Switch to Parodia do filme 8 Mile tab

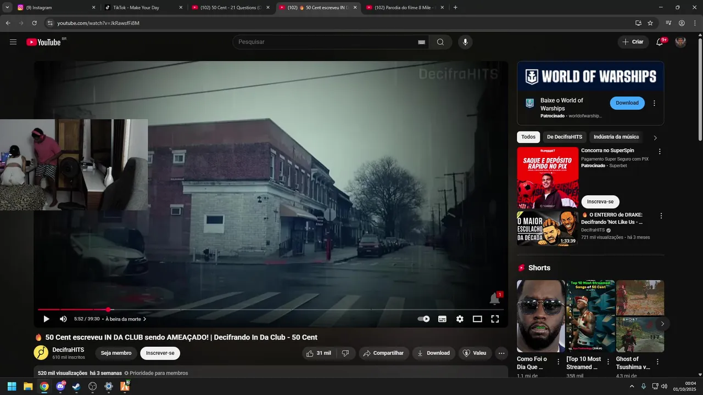pos(405,8)
